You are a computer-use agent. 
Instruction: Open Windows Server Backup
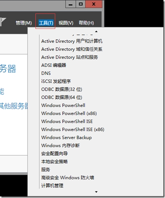[x=66, y=137]
